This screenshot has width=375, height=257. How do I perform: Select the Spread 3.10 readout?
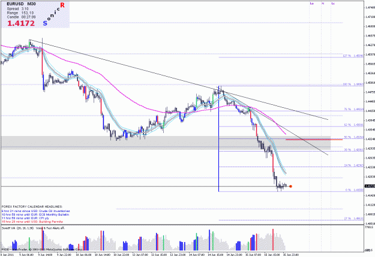(x=17, y=9)
